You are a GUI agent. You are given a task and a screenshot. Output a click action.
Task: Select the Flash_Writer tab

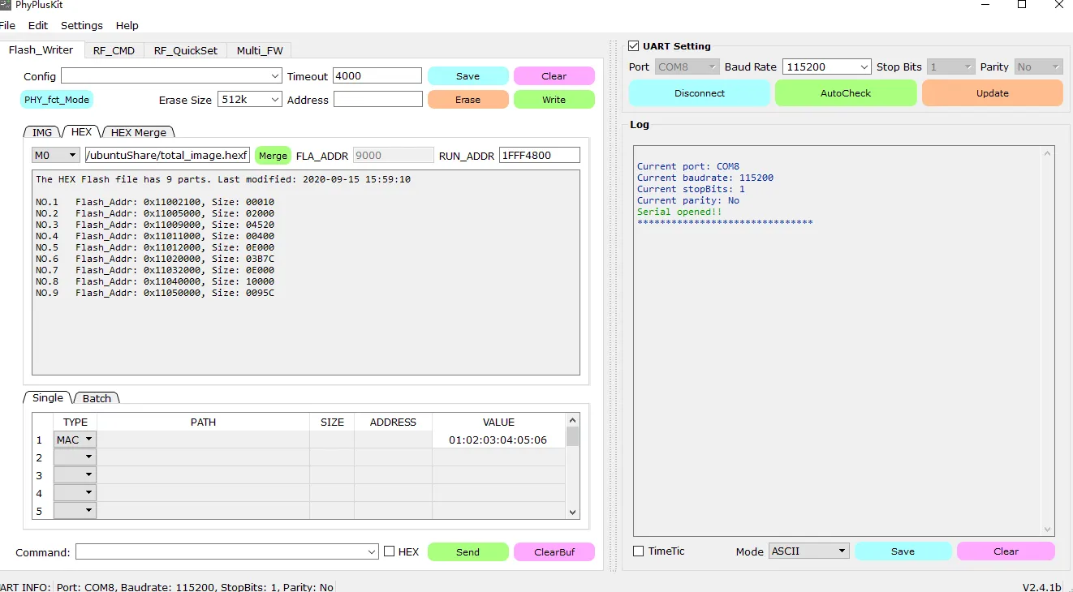[41, 49]
